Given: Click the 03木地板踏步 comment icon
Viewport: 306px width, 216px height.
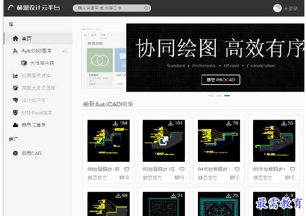Looking at the screenshot, I should click(288, 178).
